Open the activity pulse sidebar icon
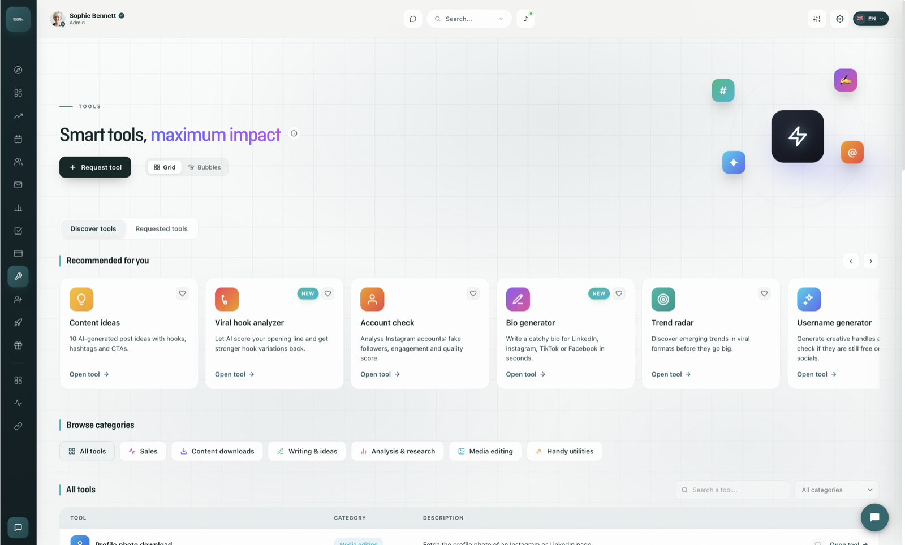905x545 pixels. pos(18,403)
